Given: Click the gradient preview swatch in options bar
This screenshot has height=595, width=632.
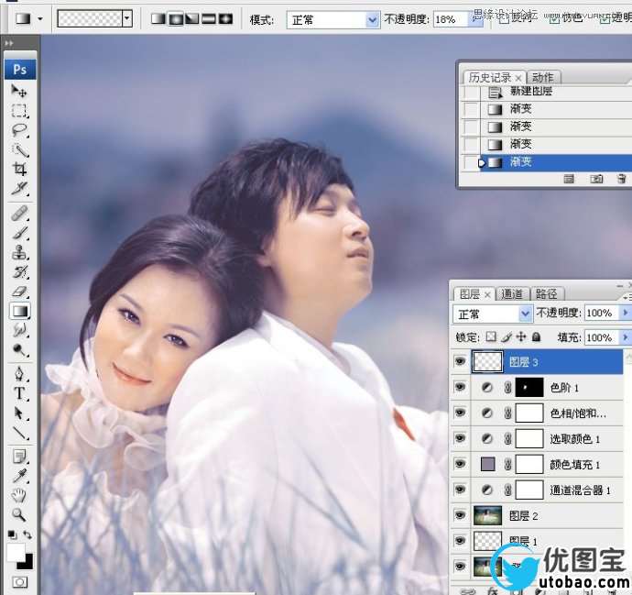Looking at the screenshot, I should [90, 18].
